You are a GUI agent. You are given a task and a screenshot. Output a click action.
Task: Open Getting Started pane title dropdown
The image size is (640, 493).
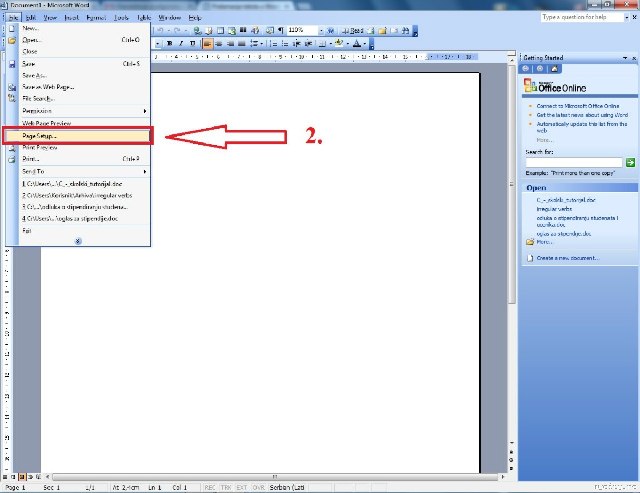pos(625,58)
